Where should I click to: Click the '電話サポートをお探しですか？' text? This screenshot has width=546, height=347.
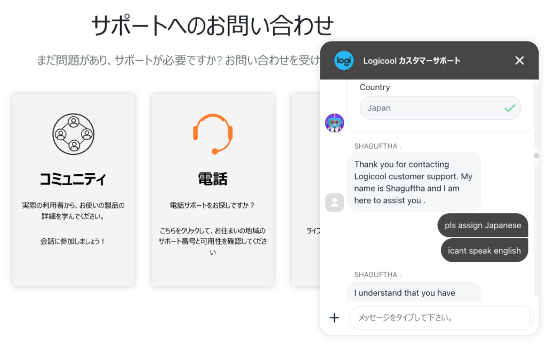[213, 205]
